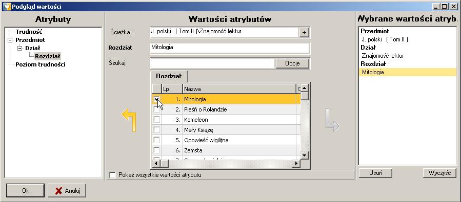Collapse the Przedmiot tree node
This screenshot has height=202, width=461.
10,40
